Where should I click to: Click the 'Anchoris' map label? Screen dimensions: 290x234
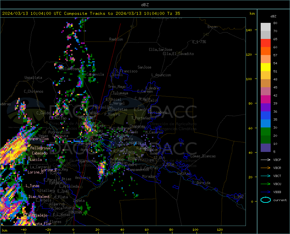pos(83,178)
